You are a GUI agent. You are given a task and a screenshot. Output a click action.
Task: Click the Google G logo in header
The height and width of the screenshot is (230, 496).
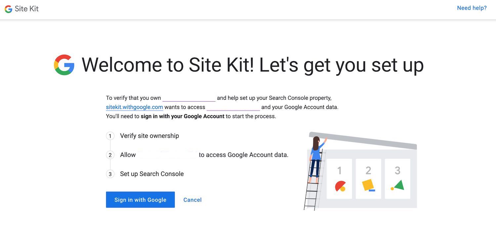click(x=8, y=9)
